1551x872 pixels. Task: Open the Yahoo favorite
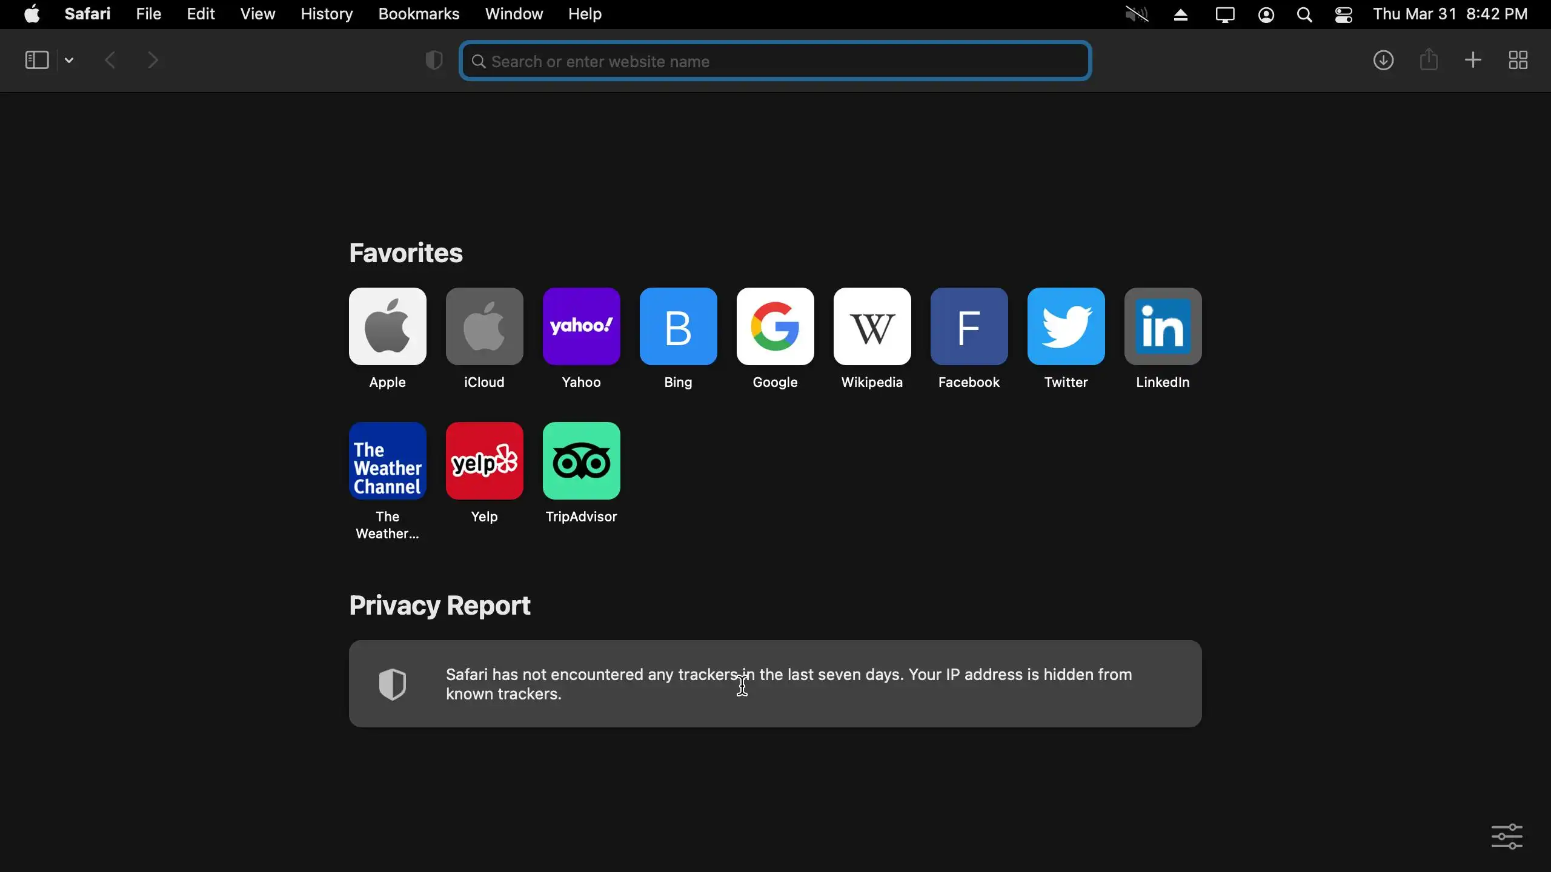point(581,327)
